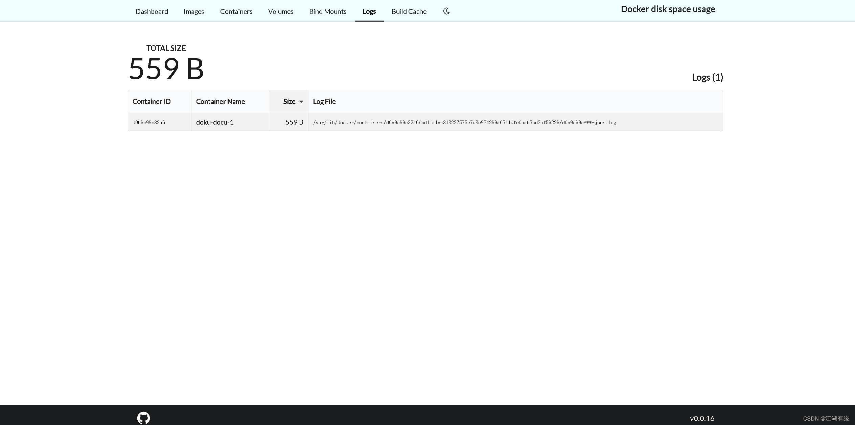The width and height of the screenshot is (855, 425).
Task: Sort by Log File column header
Action: click(x=324, y=102)
